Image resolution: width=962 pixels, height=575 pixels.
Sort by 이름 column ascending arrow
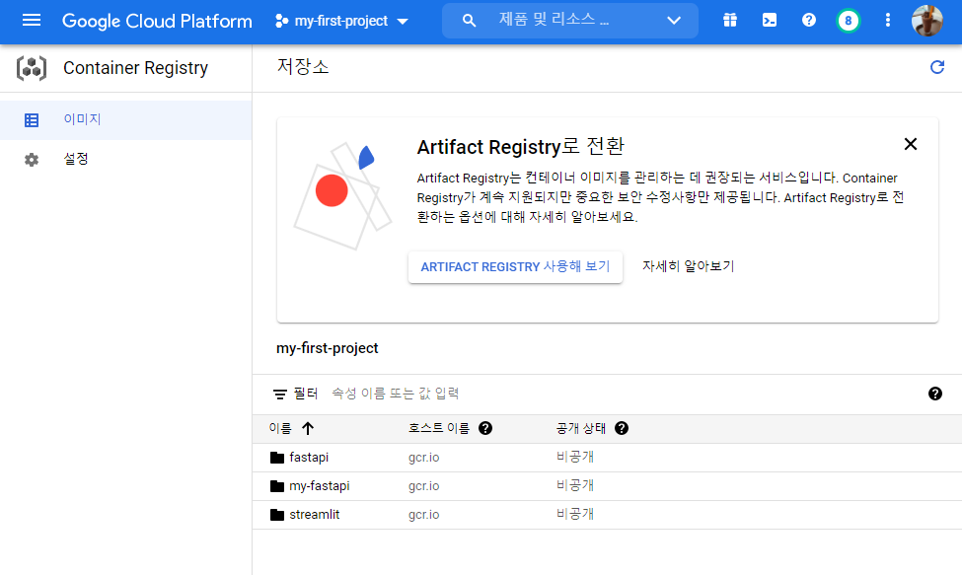click(x=308, y=428)
